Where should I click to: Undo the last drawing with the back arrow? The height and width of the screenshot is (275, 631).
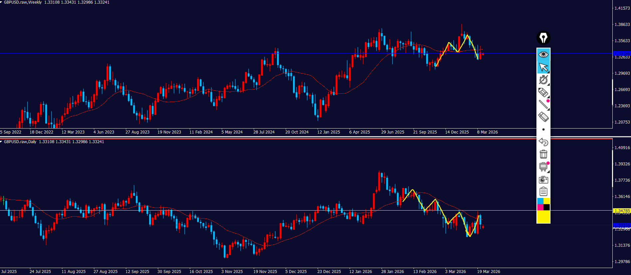click(x=543, y=142)
